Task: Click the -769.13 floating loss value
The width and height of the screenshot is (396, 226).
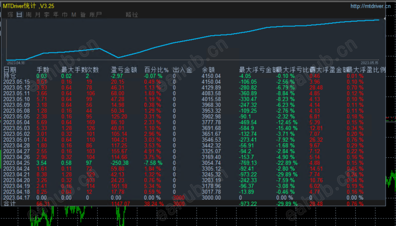Action: click(x=248, y=163)
